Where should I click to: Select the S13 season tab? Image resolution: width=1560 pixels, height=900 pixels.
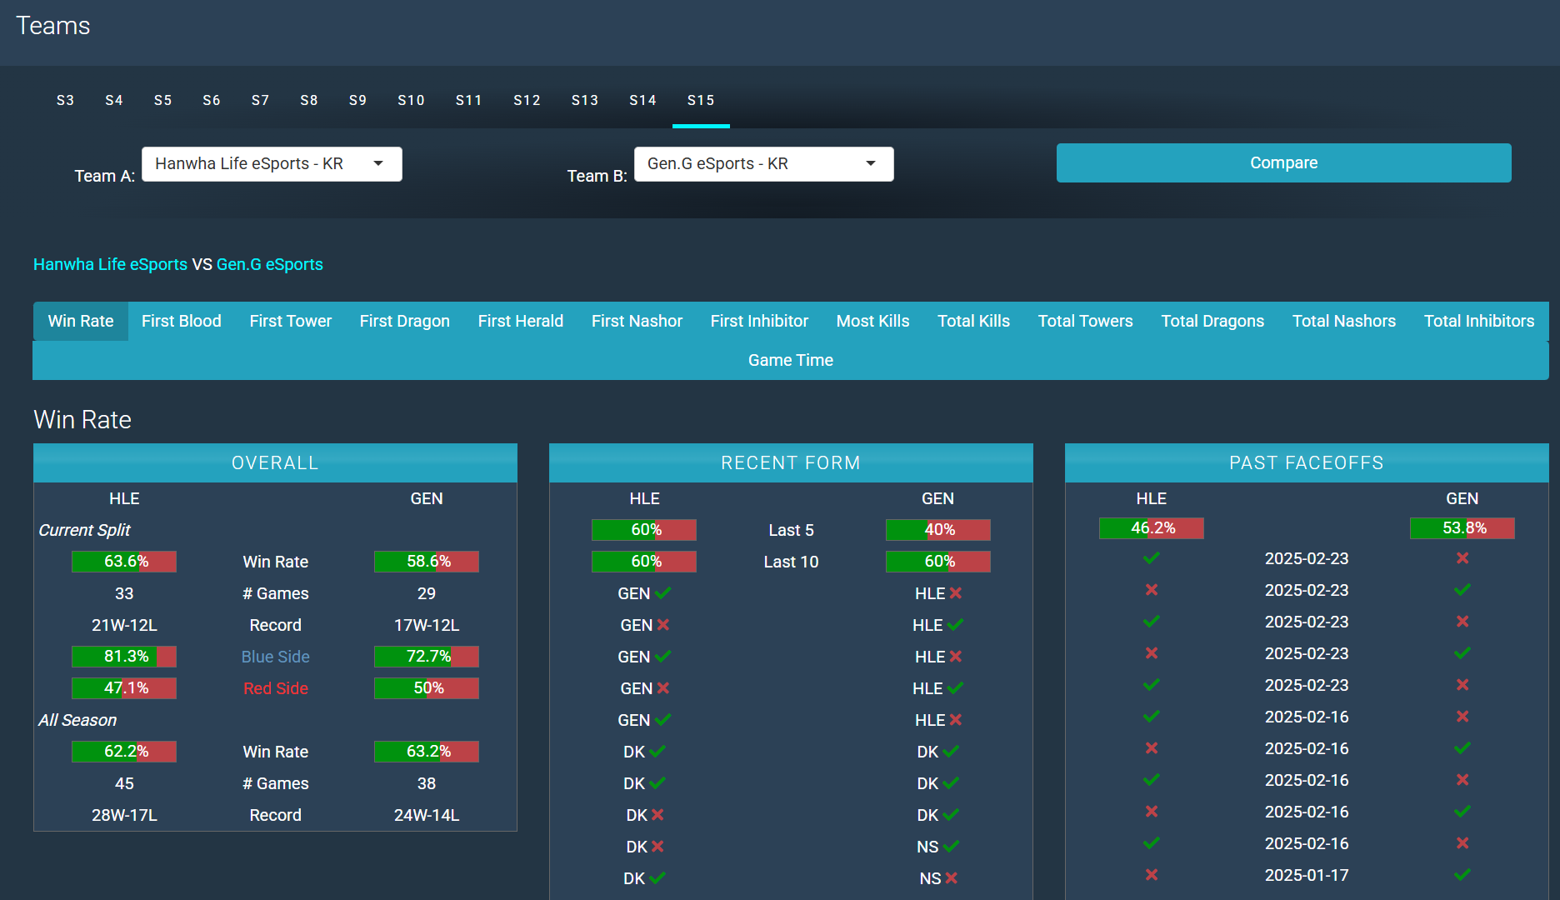[x=585, y=100]
